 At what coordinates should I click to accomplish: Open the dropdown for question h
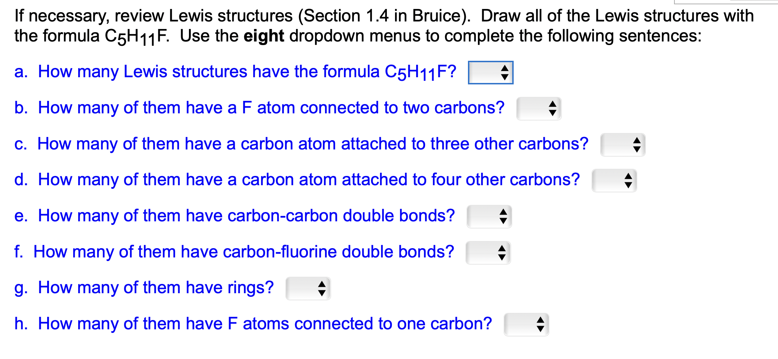527,325
